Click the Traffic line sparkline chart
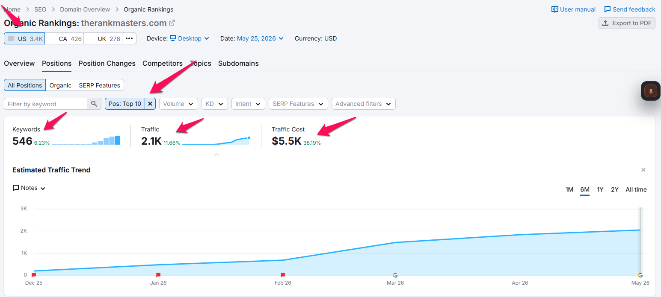661x297 pixels. coord(216,140)
